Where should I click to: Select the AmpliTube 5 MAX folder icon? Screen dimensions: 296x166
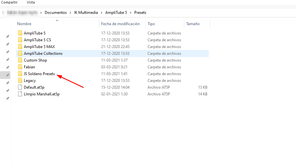[x=20, y=47]
